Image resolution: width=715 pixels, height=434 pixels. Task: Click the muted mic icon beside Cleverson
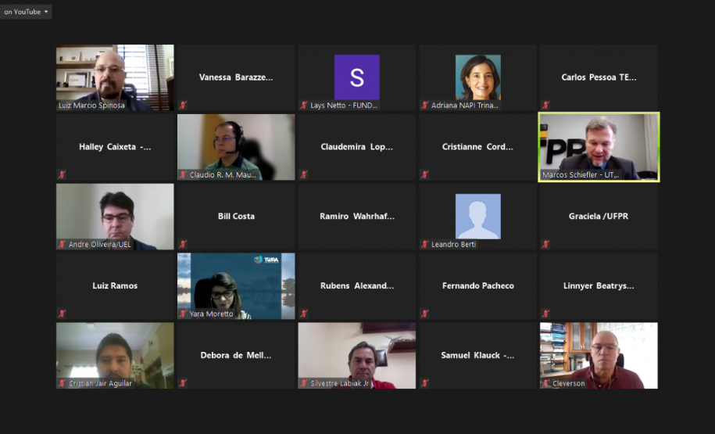click(x=545, y=383)
